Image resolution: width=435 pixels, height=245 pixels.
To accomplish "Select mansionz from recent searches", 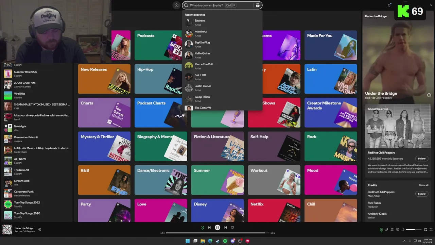I will (x=222, y=33).
